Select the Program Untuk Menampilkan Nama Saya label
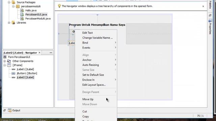Viewport: 216px width, 121px height. [97, 25]
